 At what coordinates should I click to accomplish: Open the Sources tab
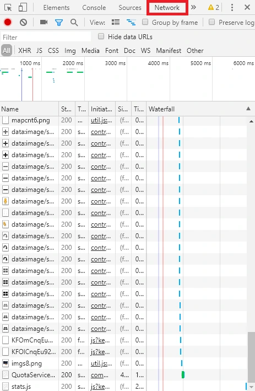coord(130,8)
